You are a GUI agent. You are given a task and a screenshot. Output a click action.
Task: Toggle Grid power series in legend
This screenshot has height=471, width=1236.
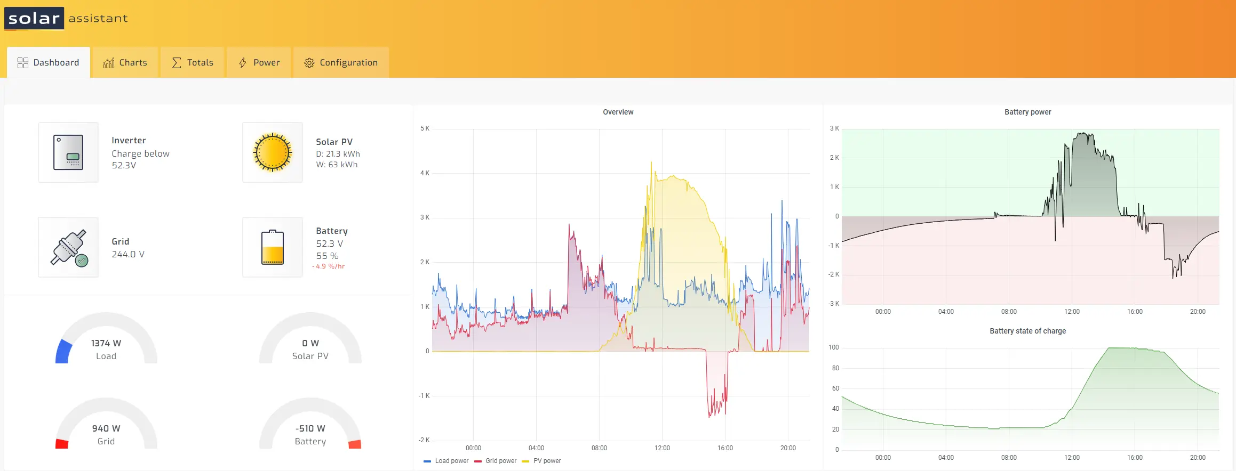(496, 461)
